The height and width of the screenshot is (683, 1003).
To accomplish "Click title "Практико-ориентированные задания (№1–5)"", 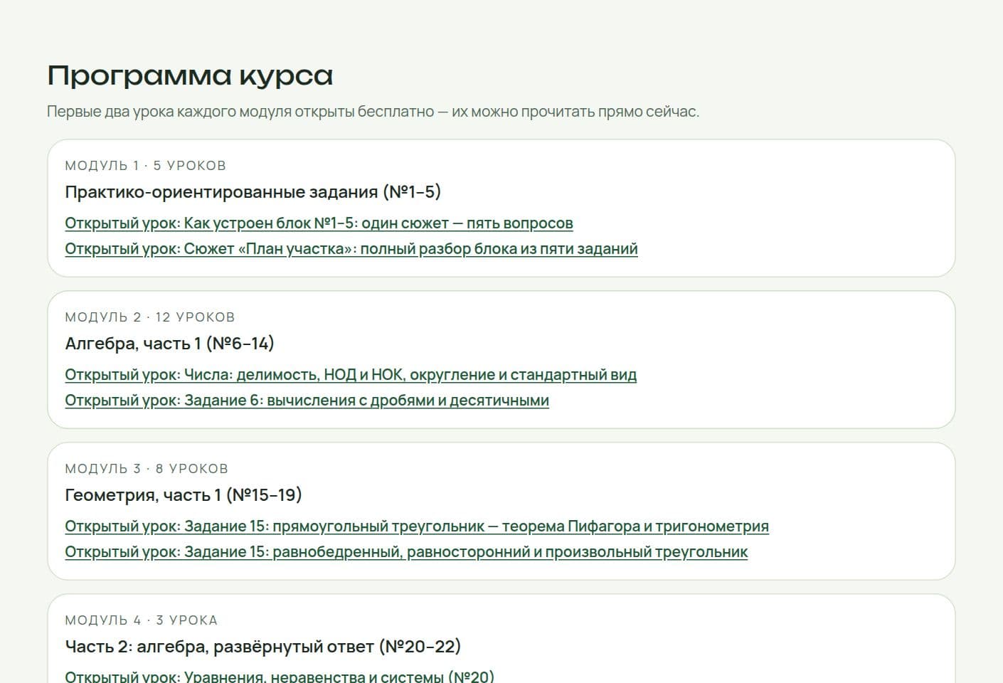I will coord(253,192).
